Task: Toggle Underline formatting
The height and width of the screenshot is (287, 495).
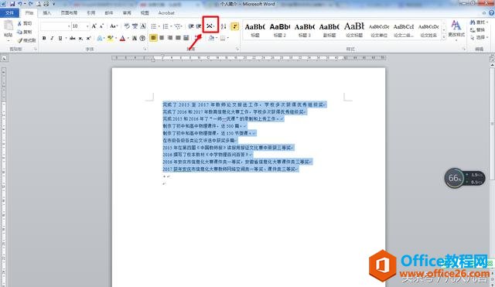Action: pyautogui.click(x=60, y=38)
